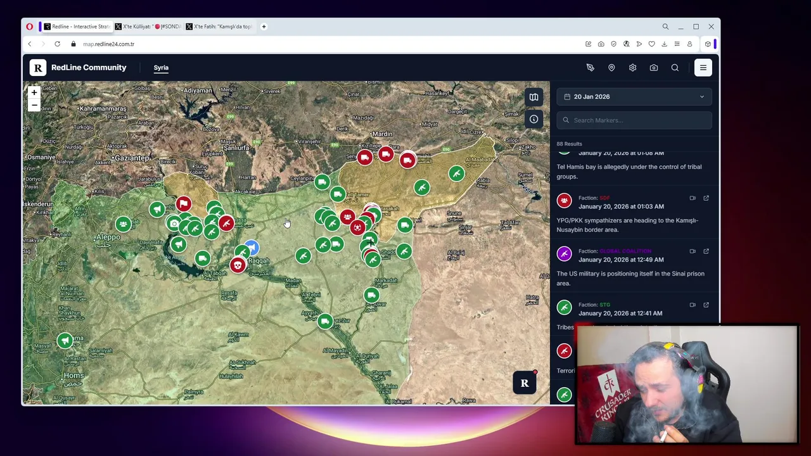This screenshot has width=811, height=456.
Task: Click the blue megaphone marker above Raqqa
Action: (x=252, y=247)
